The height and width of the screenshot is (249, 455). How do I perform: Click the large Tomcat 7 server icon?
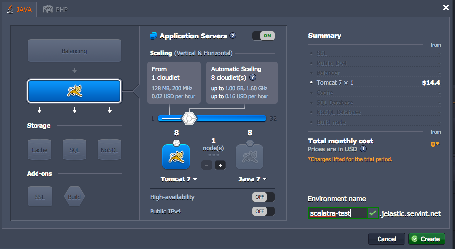(x=176, y=156)
